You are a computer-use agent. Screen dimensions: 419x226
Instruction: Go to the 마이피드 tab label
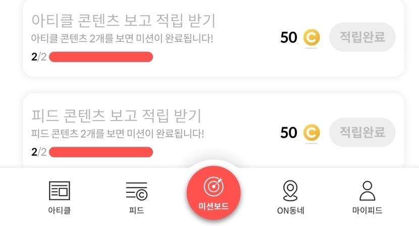pyautogui.click(x=367, y=210)
